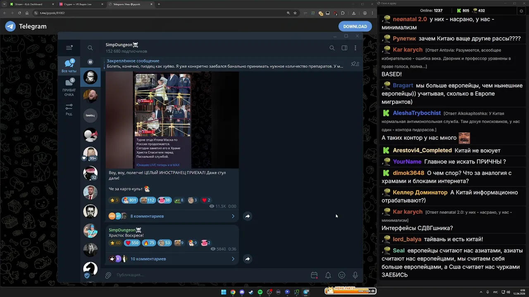Image resolution: width=529 pixels, height=297 pixels.
Task: Open Discord from the taskbar
Action: click(242, 292)
